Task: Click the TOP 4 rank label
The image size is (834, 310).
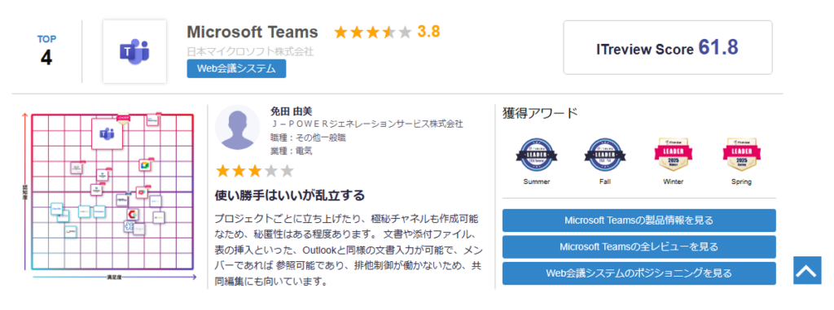Action: tap(46, 51)
